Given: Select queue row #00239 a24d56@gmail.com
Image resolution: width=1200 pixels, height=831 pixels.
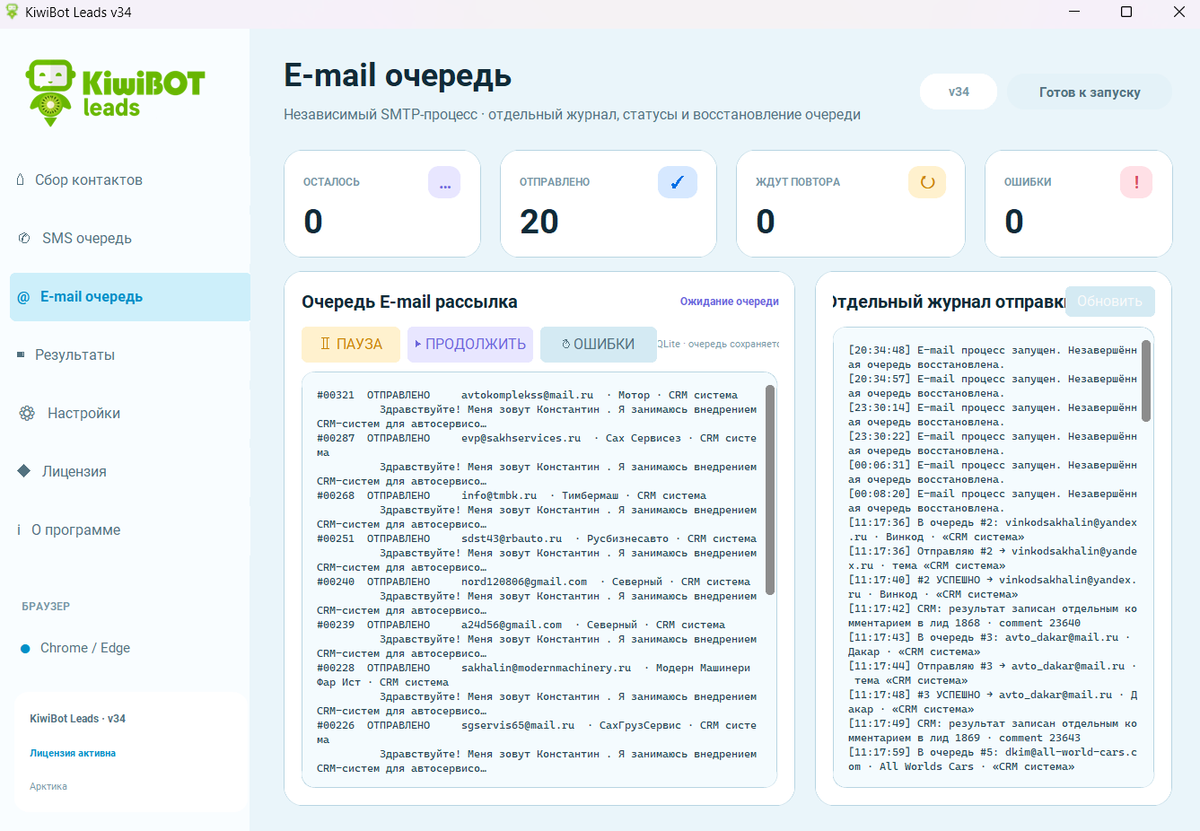Looking at the screenshot, I should coord(537,639).
